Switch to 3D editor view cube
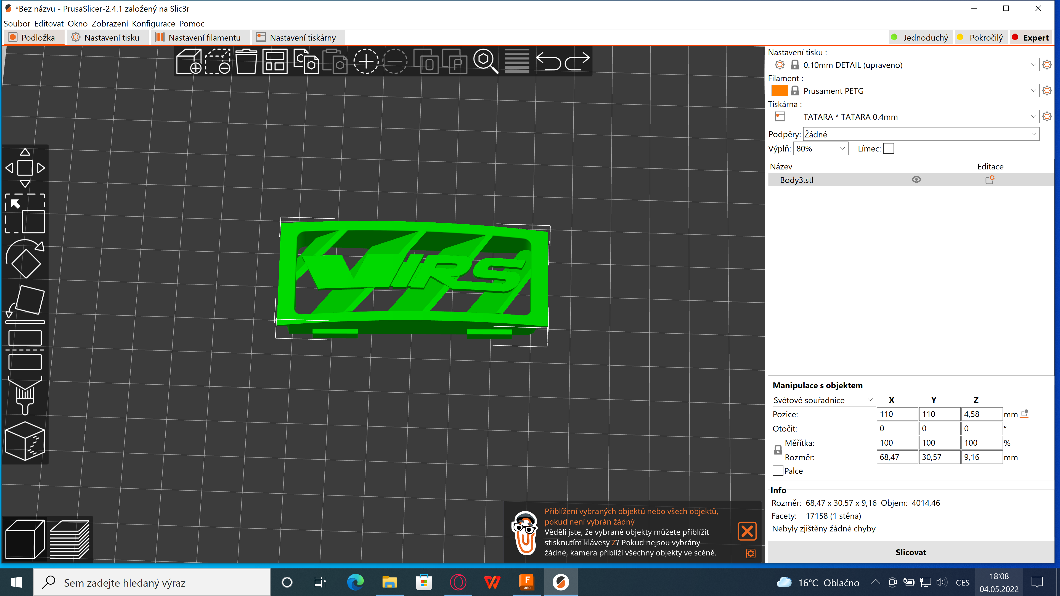The height and width of the screenshot is (596, 1060). pos(25,540)
